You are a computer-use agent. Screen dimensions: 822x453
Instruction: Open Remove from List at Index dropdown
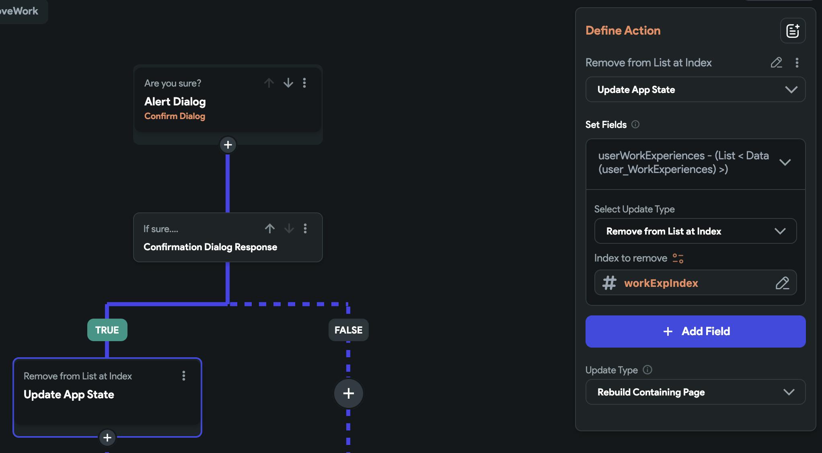[x=695, y=231]
